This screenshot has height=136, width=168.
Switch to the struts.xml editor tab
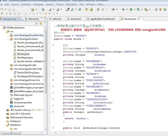click(76, 19)
